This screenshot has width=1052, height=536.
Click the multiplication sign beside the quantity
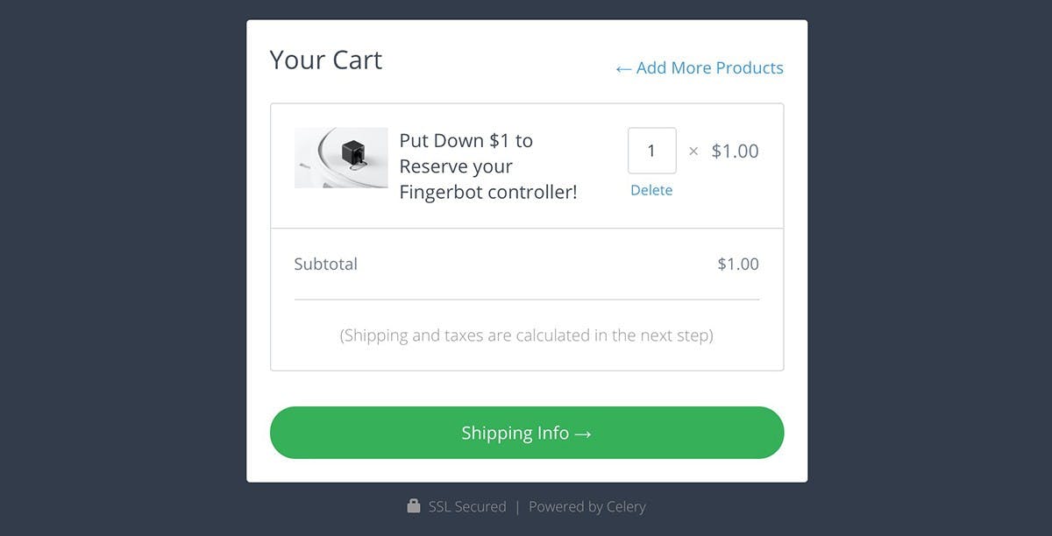pyautogui.click(x=693, y=152)
